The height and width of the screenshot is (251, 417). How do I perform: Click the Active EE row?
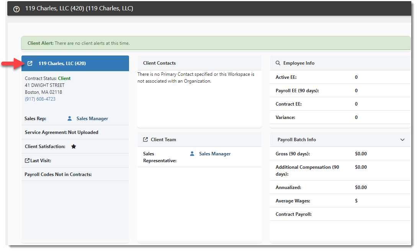tap(340, 77)
